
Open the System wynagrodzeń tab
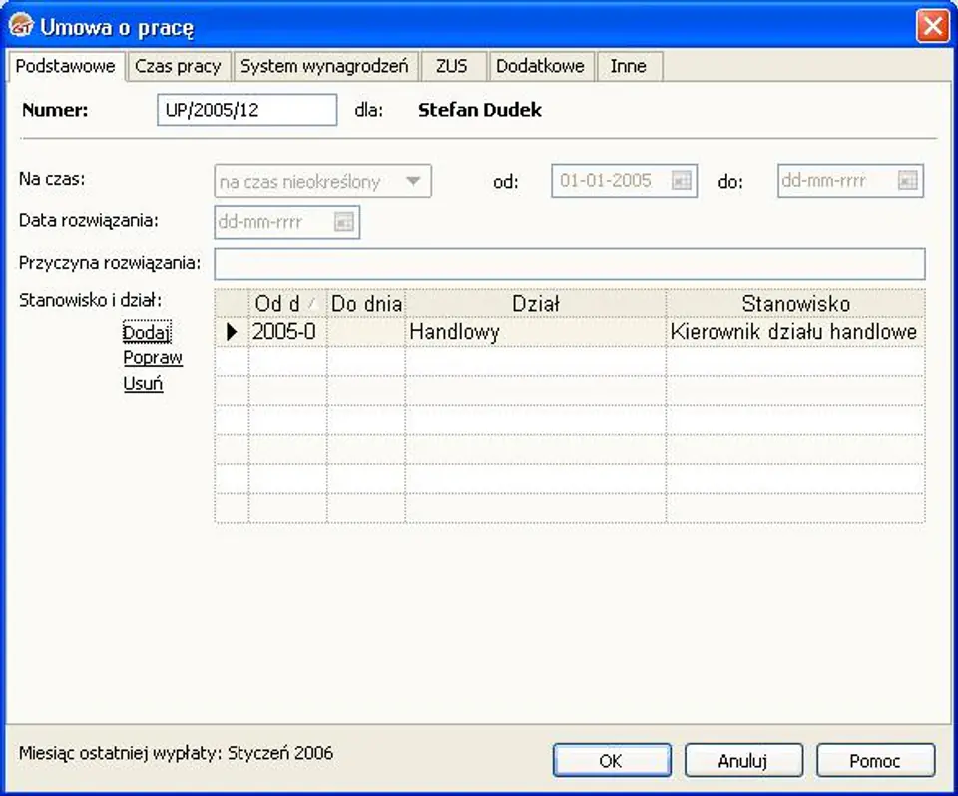[324, 66]
